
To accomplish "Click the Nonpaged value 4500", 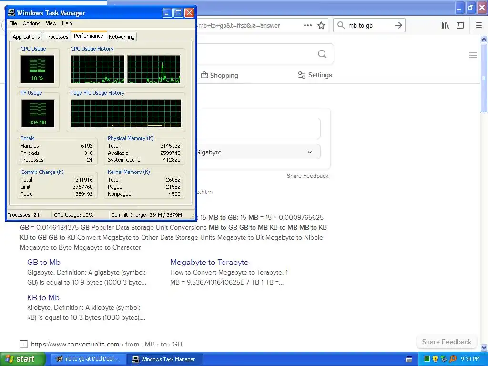I will (174, 194).
